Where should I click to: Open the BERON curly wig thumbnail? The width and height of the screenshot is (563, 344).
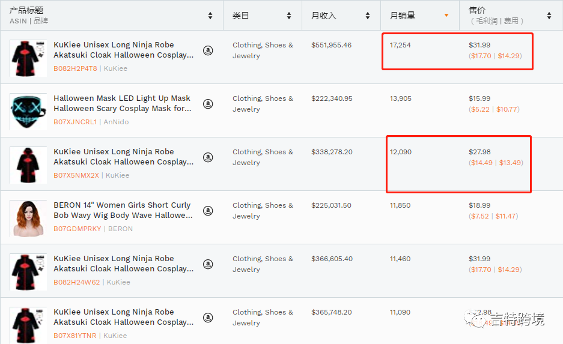pyautogui.click(x=28, y=218)
